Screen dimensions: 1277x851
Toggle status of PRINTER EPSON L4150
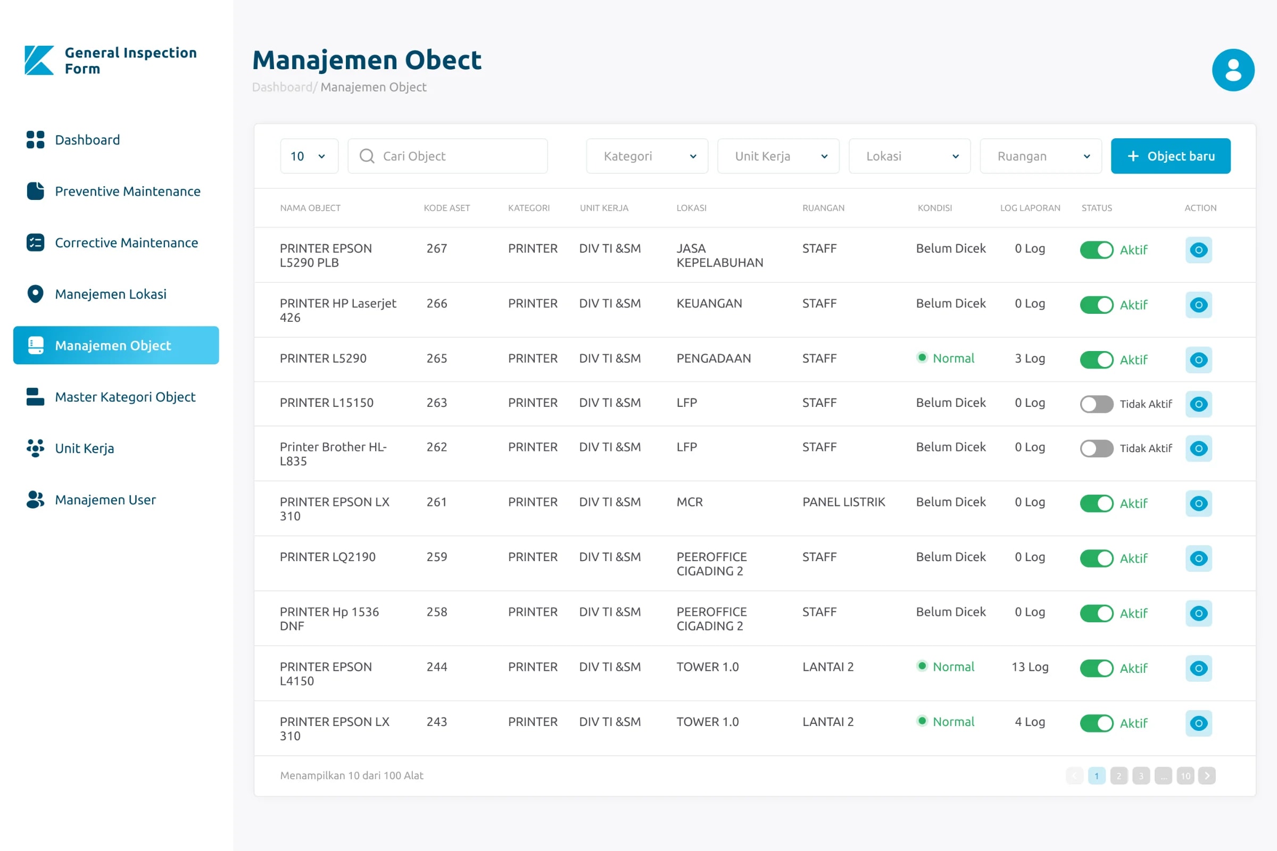click(x=1096, y=668)
